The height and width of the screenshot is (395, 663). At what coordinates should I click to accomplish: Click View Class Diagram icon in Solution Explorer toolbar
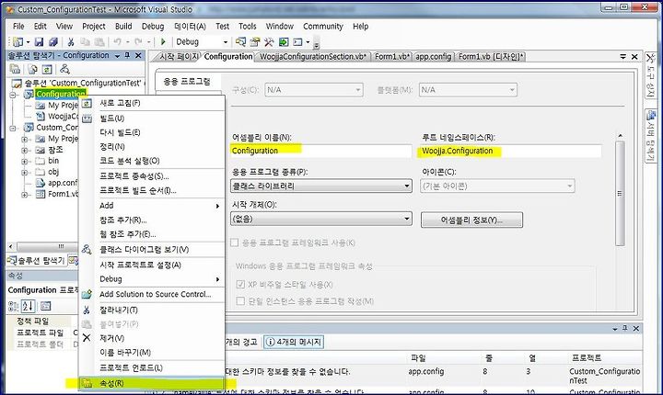point(64,69)
